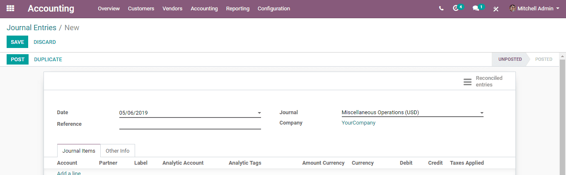Open the conversations chat bubble icon
Screen dimensions: 566x175
point(476,8)
